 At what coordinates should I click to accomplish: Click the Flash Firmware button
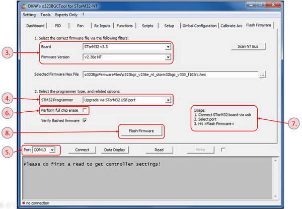pyautogui.click(x=141, y=131)
